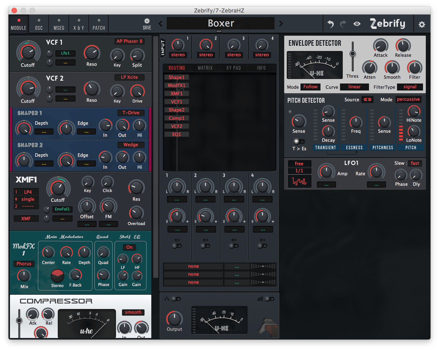This screenshot has height=350, width=439.
Task: Click the LFO1 Rate knob
Action: (x=376, y=172)
